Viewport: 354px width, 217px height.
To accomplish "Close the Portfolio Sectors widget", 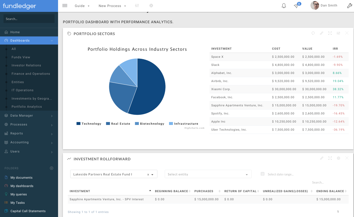I will click(x=347, y=33).
